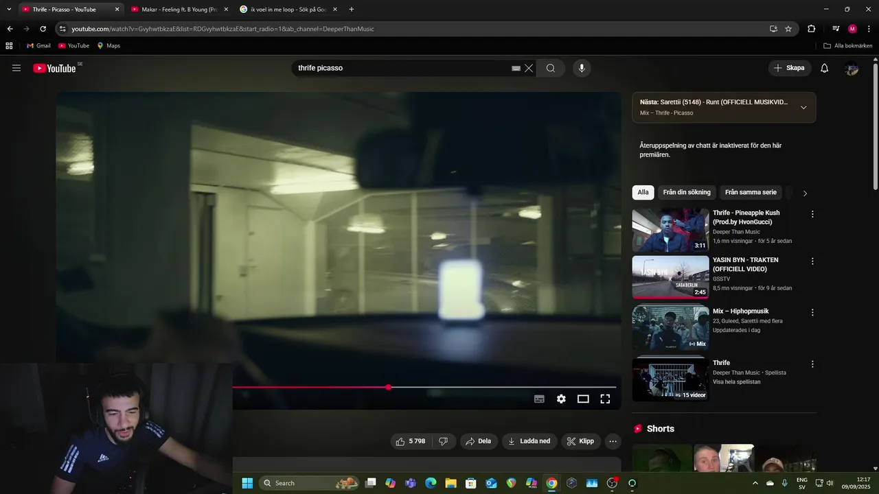Open on-screen keyboard icon in search box

(x=516, y=68)
